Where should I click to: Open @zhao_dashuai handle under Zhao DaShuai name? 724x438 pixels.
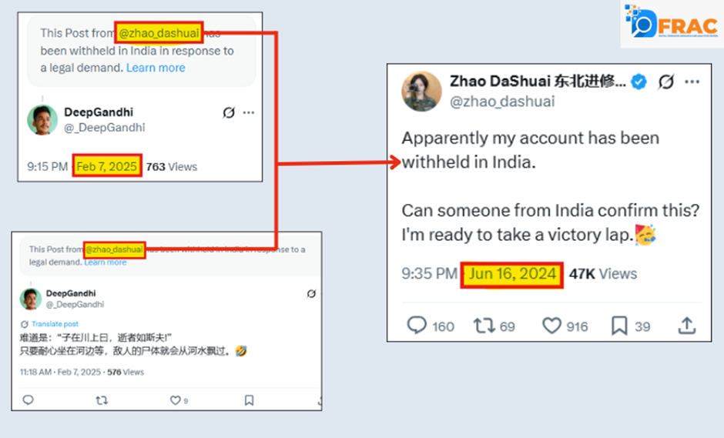point(501,102)
